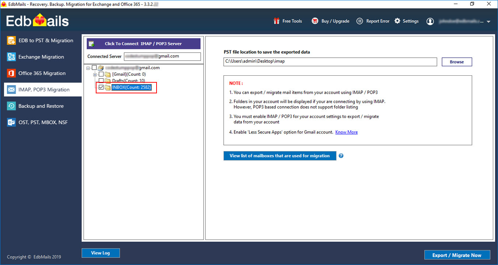This screenshot has height=265, width=498.
Task: Click the IMAP, POP3 envelope icon
Action: point(11,90)
